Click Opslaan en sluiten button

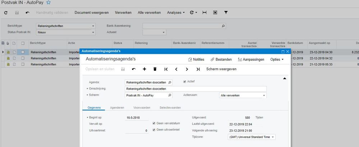[100, 69]
